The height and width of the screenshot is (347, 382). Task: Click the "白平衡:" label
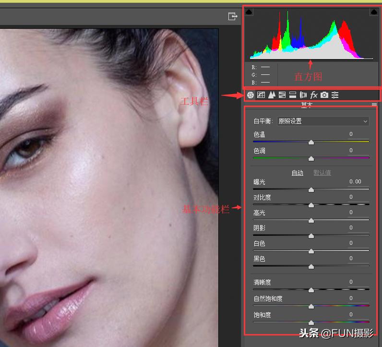pyautogui.click(x=263, y=121)
